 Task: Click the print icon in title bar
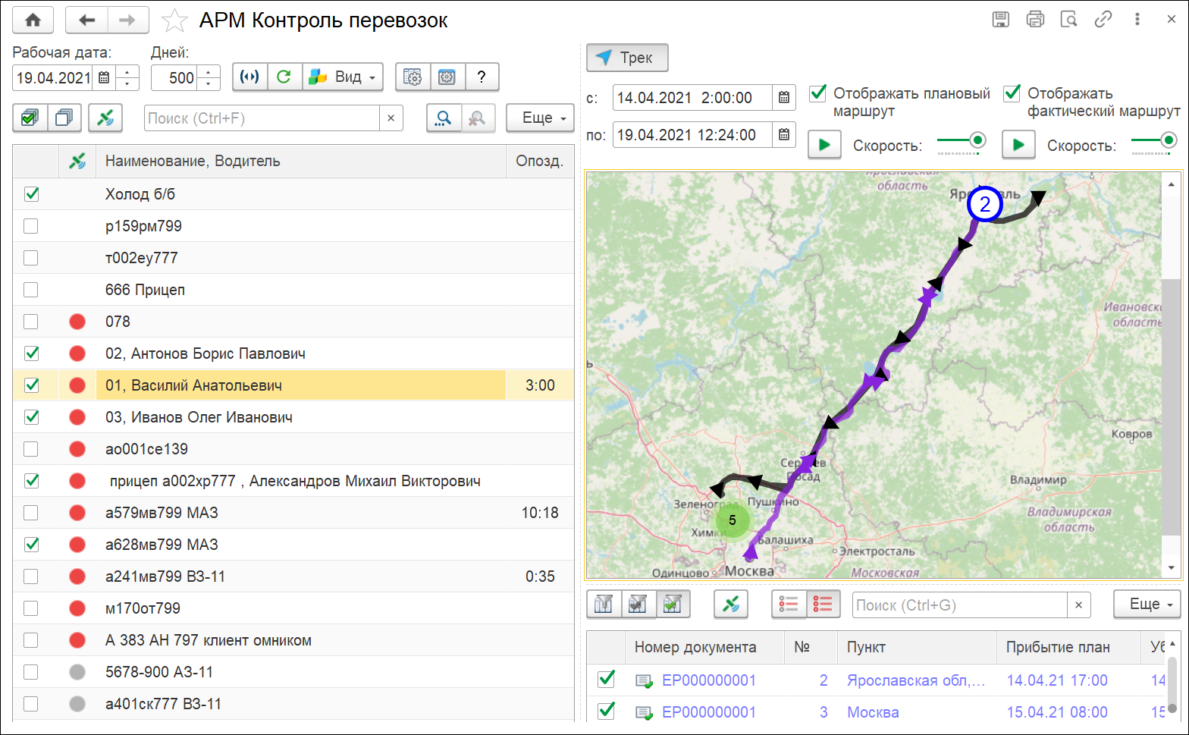pyautogui.click(x=1034, y=20)
